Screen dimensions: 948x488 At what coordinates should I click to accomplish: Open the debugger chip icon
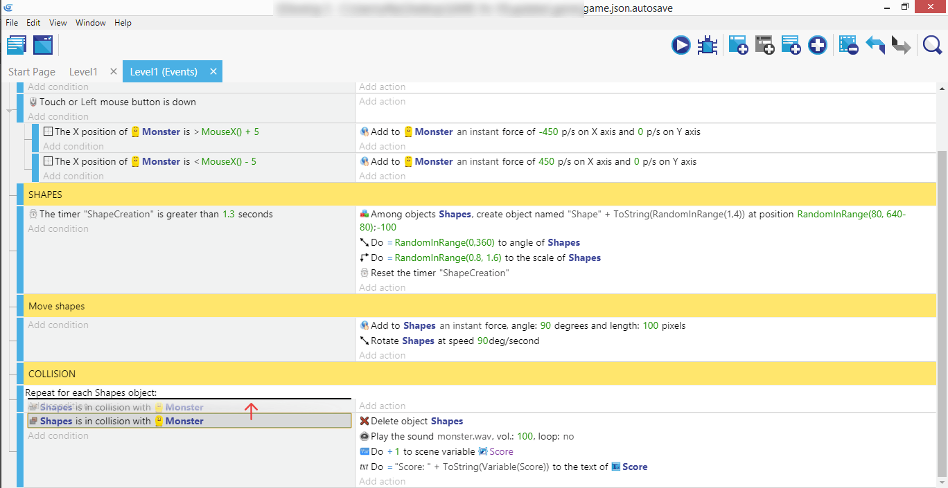click(x=708, y=46)
